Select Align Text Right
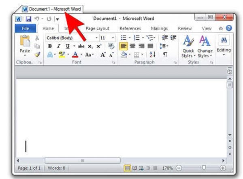The width and height of the screenshot is (243, 179). (141, 46)
